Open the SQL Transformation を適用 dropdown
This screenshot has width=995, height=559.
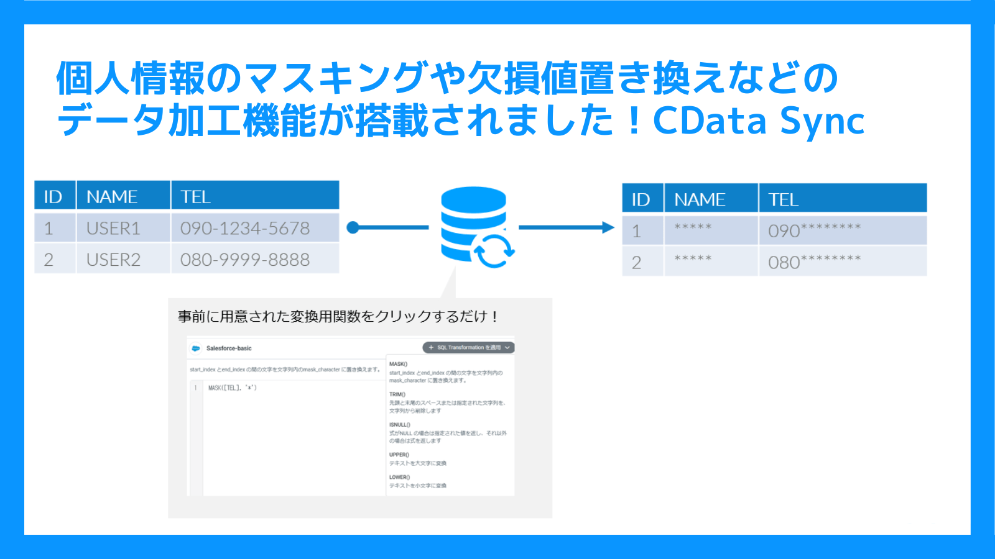468,348
